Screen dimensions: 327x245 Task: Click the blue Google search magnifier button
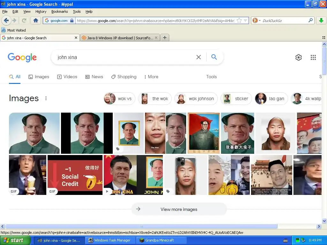tap(214, 57)
